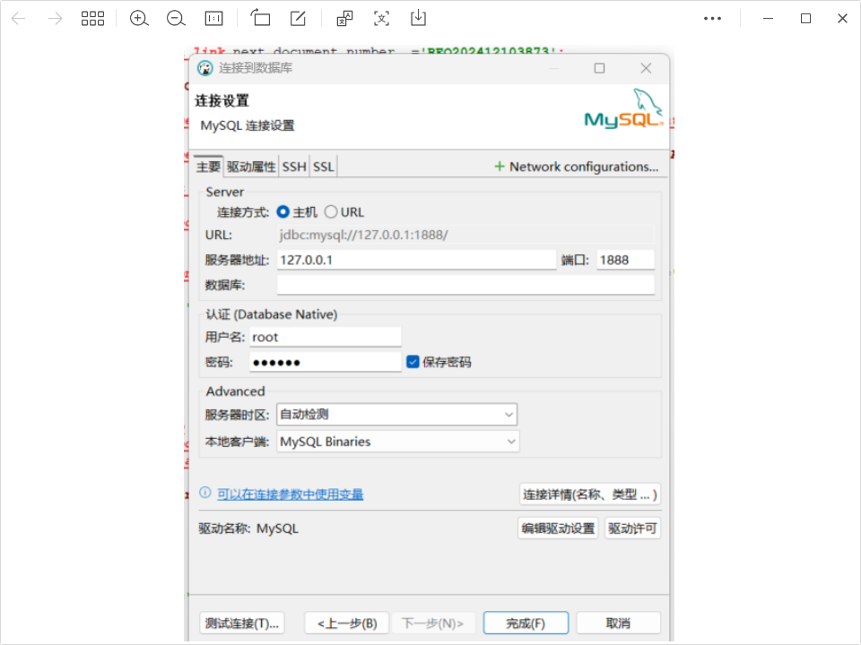Maximize the connect to database dialog
Image resolution: width=861 pixels, height=645 pixels.
[599, 68]
